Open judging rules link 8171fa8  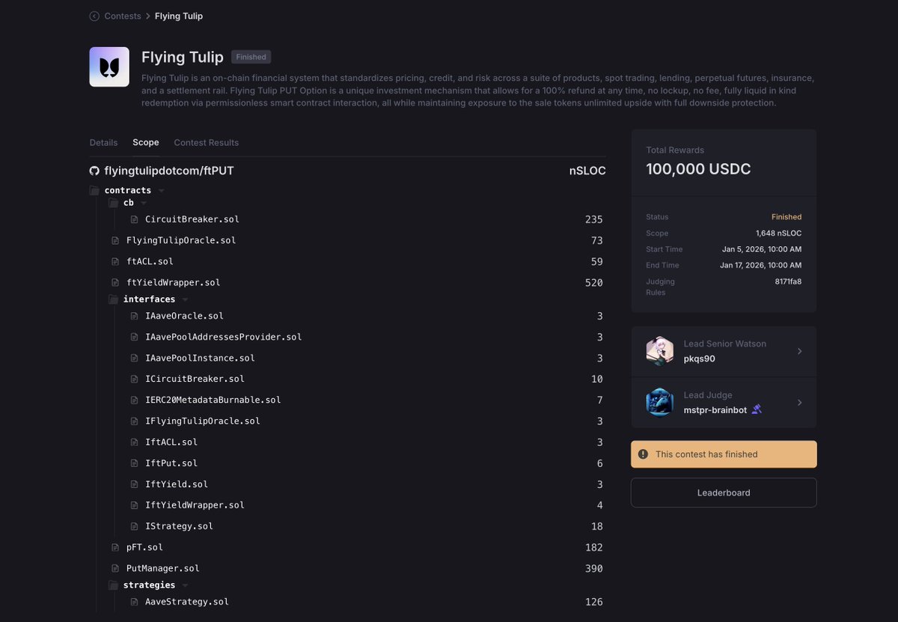788,281
